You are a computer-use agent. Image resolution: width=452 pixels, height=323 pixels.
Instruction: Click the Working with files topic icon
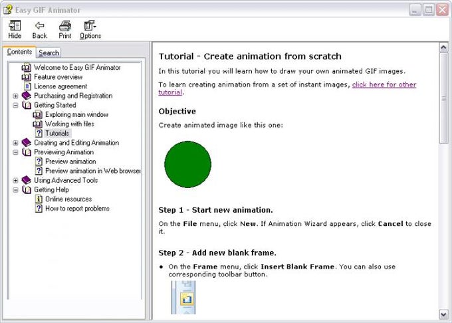[37, 124]
